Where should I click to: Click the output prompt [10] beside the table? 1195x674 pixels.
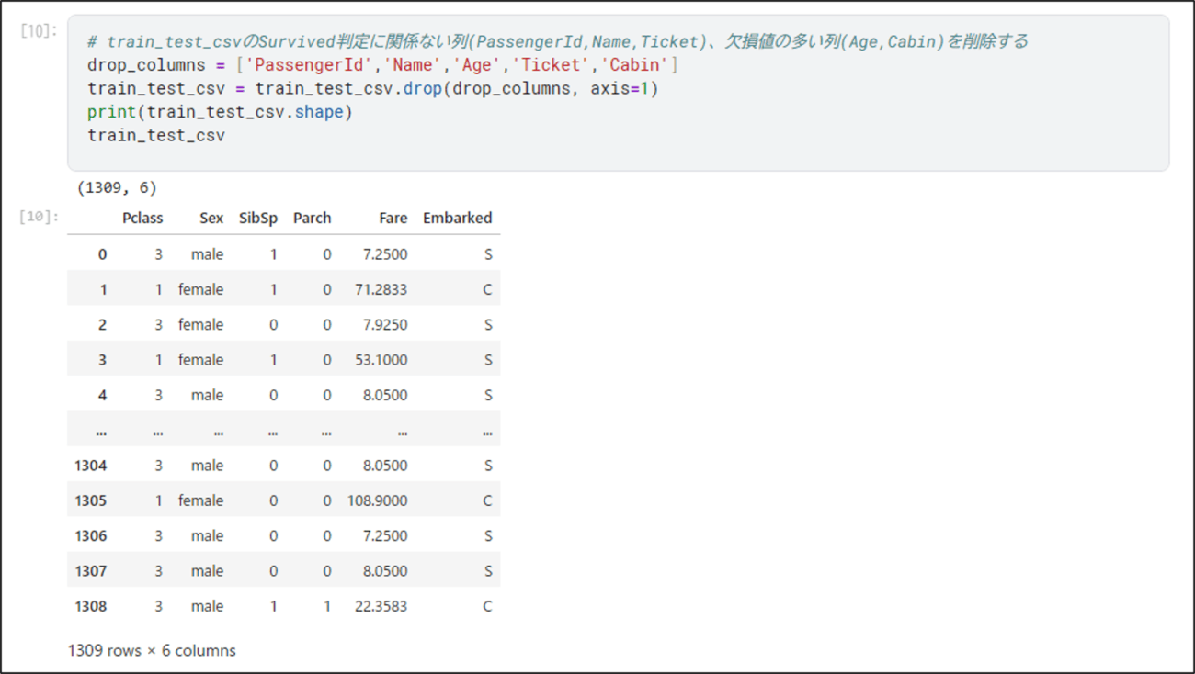pyautogui.click(x=39, y=217)
